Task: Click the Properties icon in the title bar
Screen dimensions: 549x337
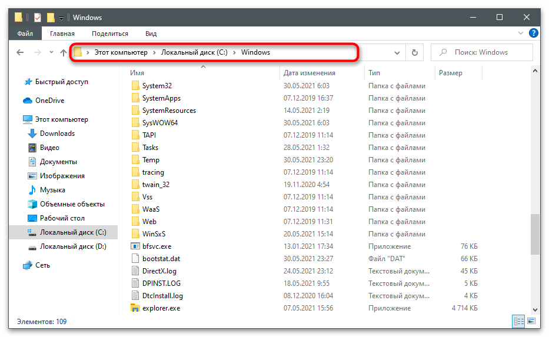Action: point(38,17)
